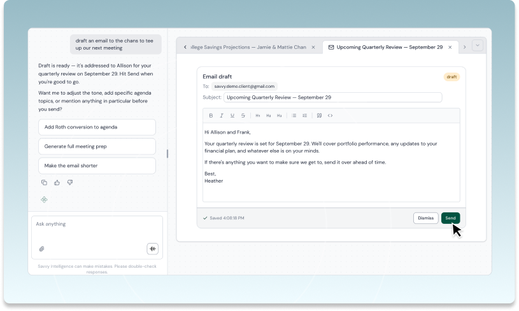The width and height of the screenshot is (519, 311).
Task: Insert a bulleted list
Action: pos(294,116)
